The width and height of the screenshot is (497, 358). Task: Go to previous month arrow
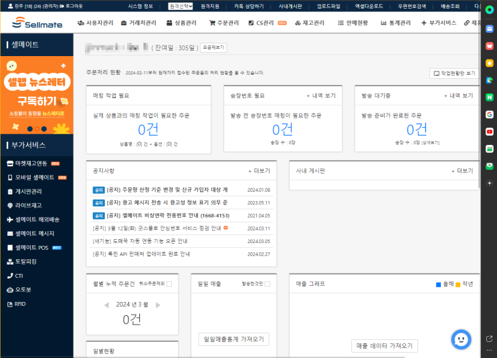point(106,305)
